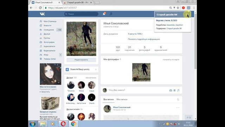Open the post's three-dot options menu

[x=178, y=108]
